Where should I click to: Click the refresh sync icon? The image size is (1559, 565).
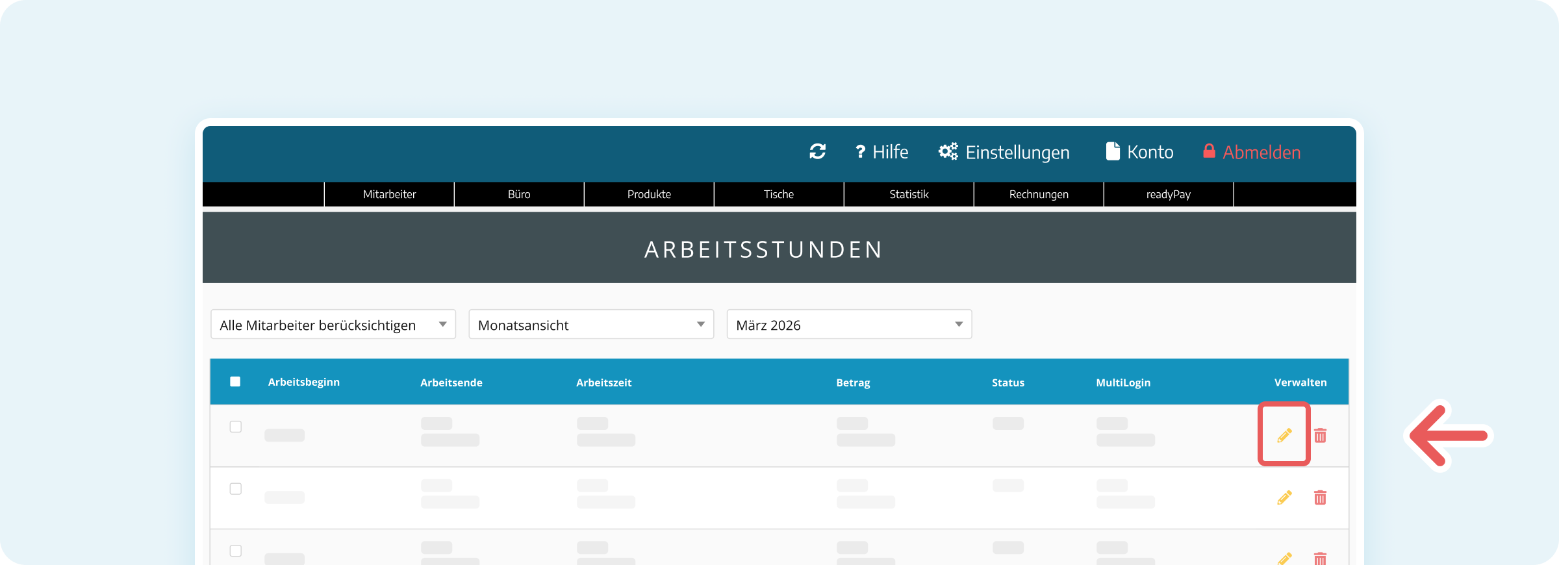[817, 151]
